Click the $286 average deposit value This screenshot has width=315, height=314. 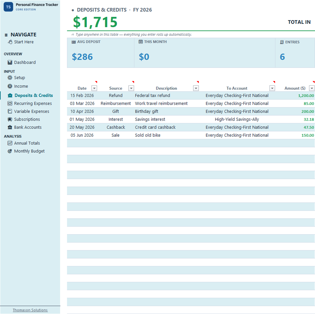pos(82,57)
